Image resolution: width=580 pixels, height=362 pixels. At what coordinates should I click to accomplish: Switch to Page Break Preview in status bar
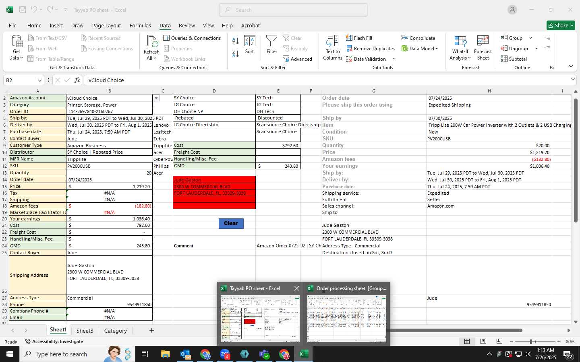pos(499,341)
